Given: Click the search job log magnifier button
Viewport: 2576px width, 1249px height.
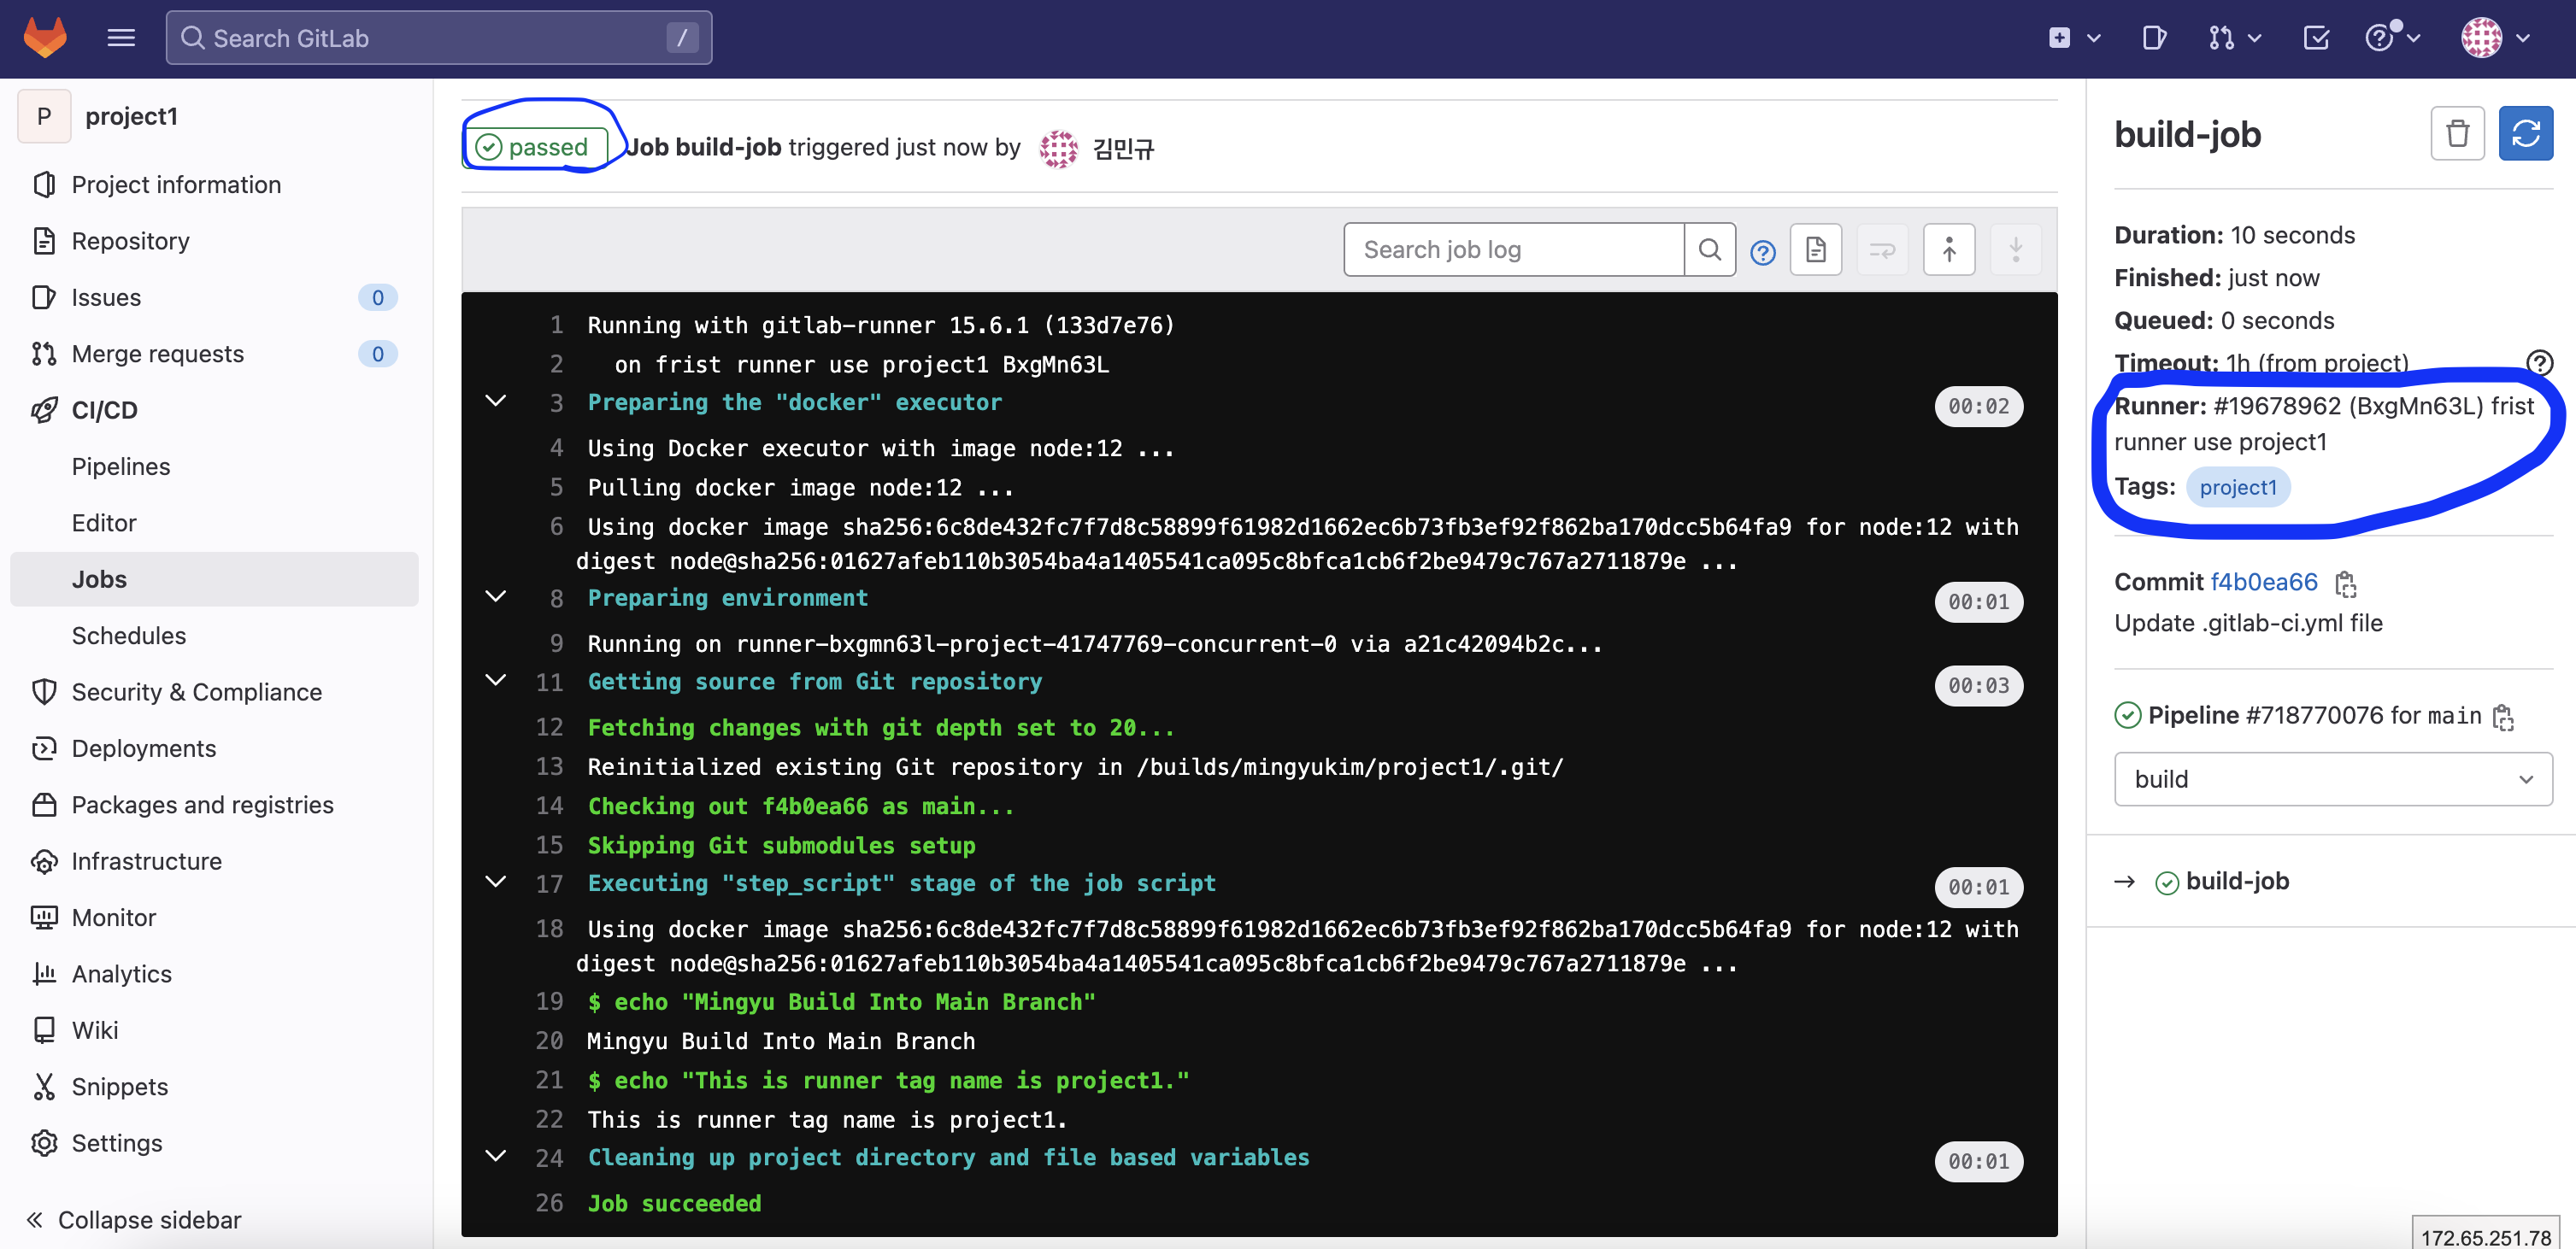Looking at the screenshot, I should (x=1709, y=249).
